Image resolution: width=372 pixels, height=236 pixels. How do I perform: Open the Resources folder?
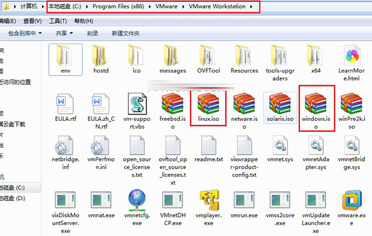pyautogui.click(x=244, y=59)
